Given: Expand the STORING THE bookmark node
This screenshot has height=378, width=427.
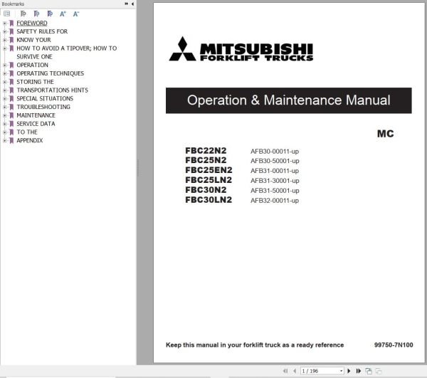Looking at the screenshot, I should 5,82.
